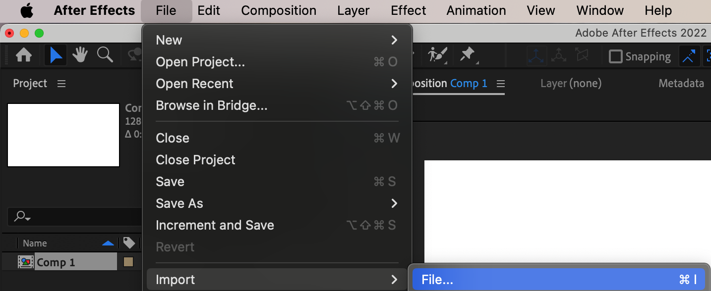Enable the Snapping checkbox

click(x=615, y=56)
